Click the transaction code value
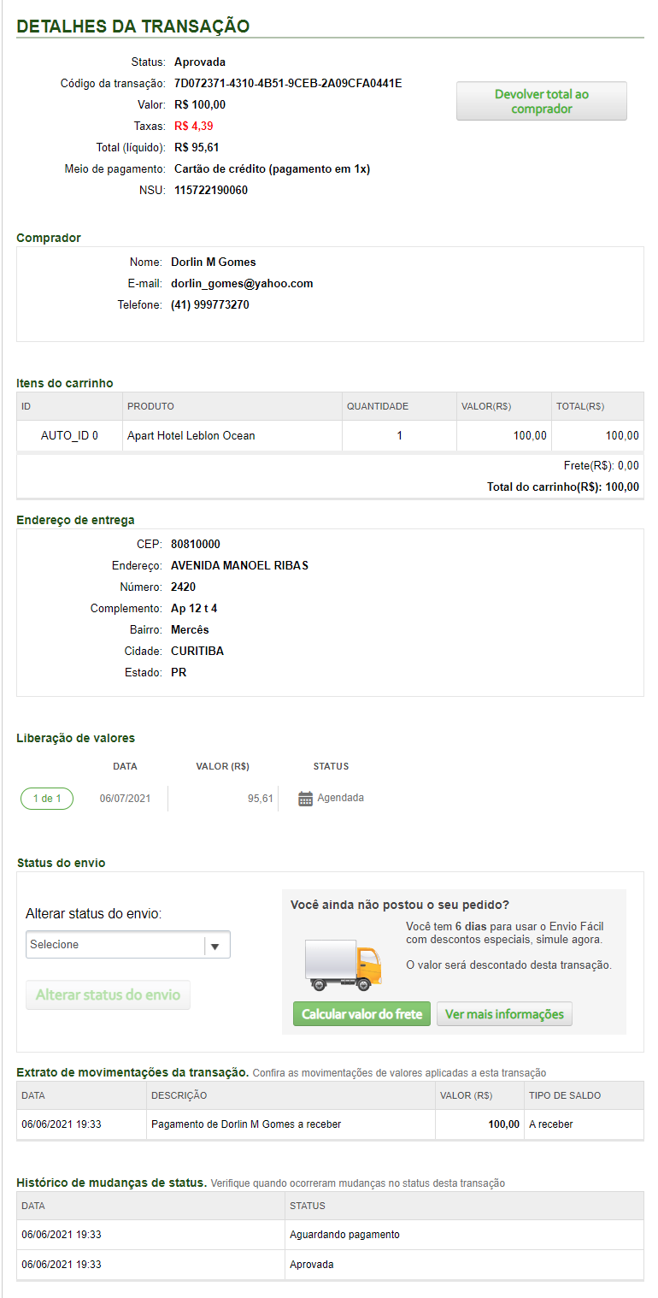Image resolution: width=658 pixels, height=1298 pixels. [x=288, y=84]
